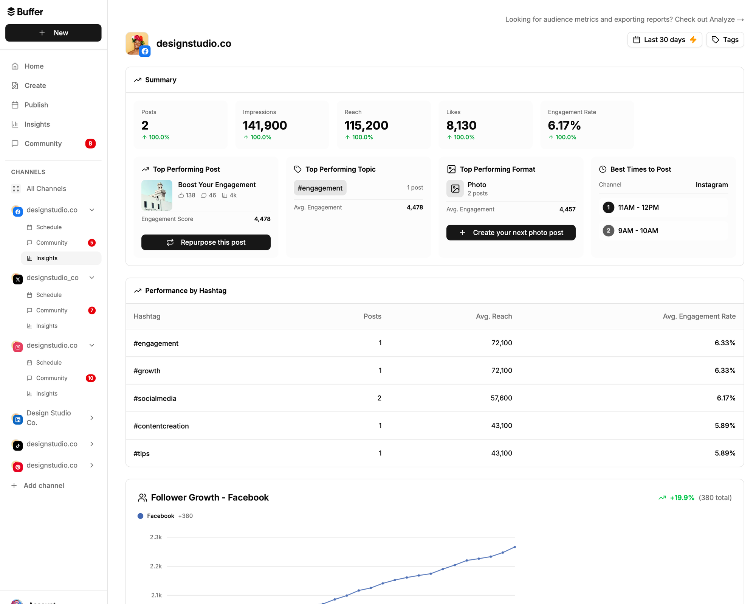Screen dimensions: 756x604
Task: Expand the TikTok designstudio.co channel chevron
Action: click(x=92, y=444)
